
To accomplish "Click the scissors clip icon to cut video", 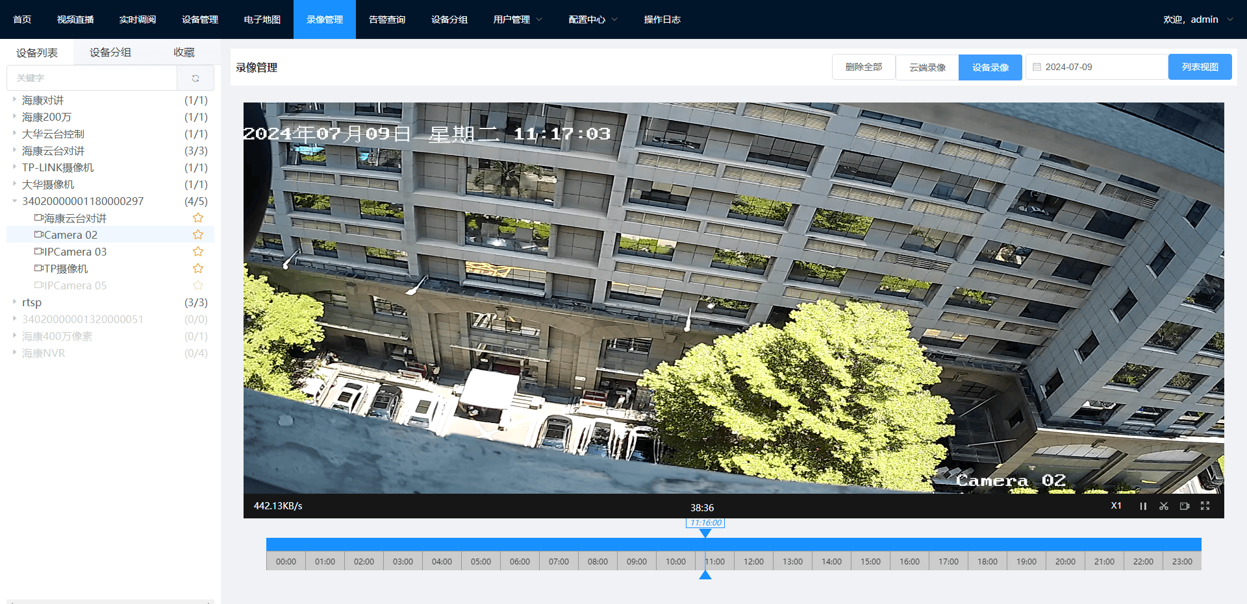I will pos(1164,507).
